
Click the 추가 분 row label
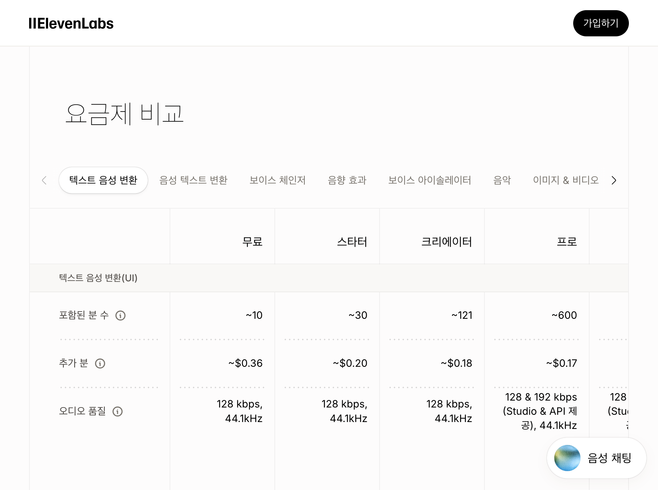74,363
